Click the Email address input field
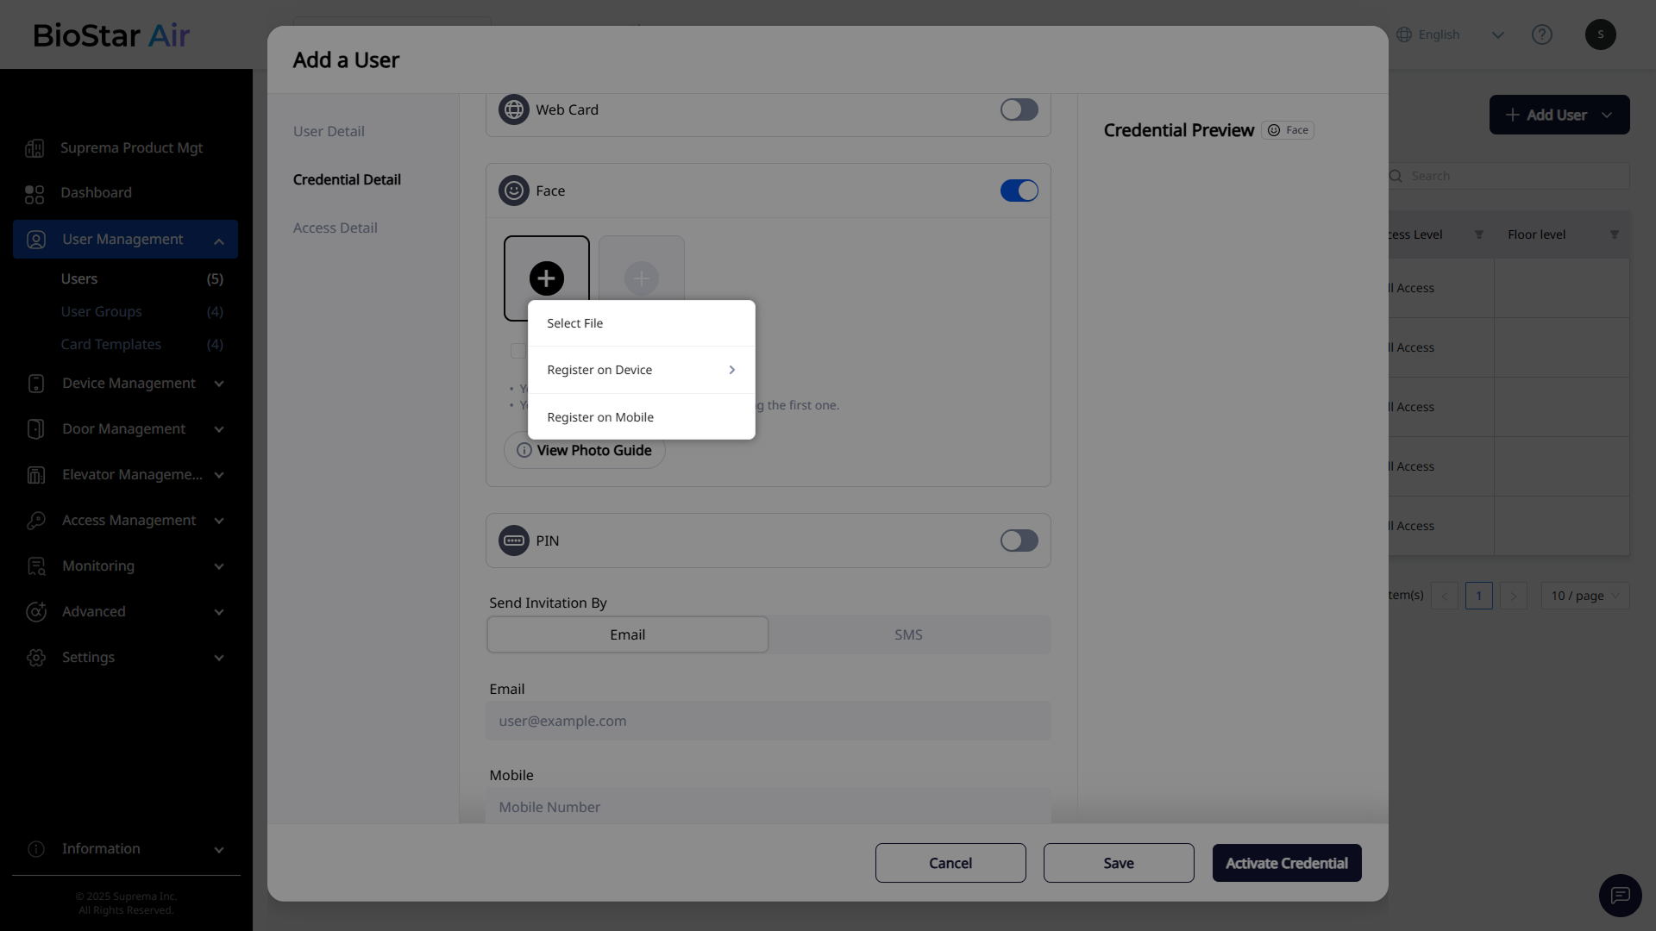 pyautogui.click(x=768, y=721)
